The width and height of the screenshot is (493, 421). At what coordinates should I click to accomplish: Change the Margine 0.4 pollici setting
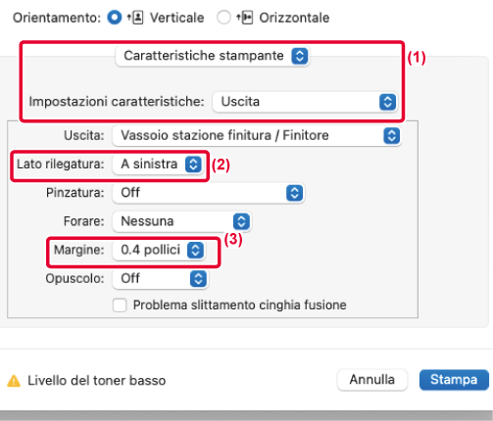point(159,251)
